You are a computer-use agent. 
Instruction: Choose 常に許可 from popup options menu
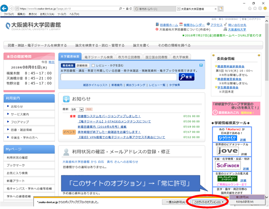click(247, 197)
